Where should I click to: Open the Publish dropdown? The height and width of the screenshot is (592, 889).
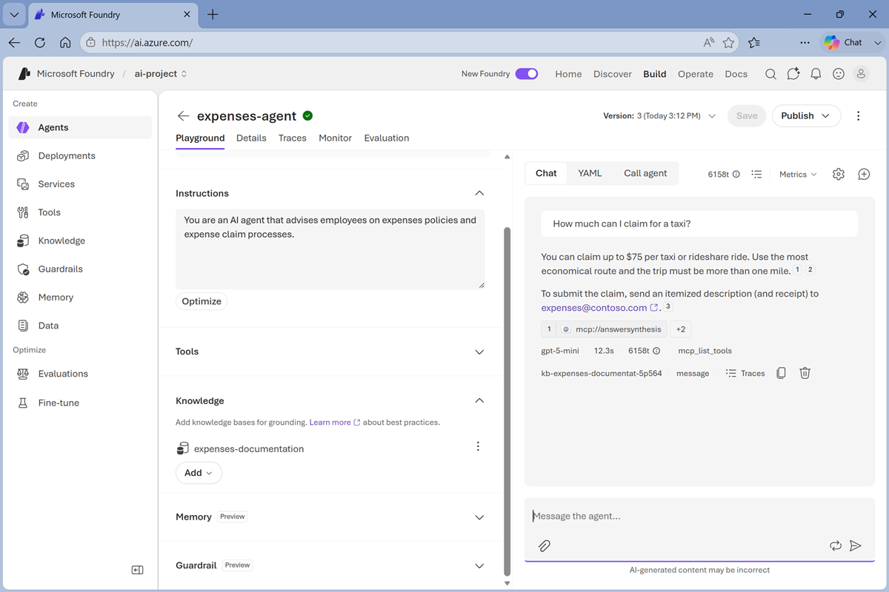(x=806, y=116)
